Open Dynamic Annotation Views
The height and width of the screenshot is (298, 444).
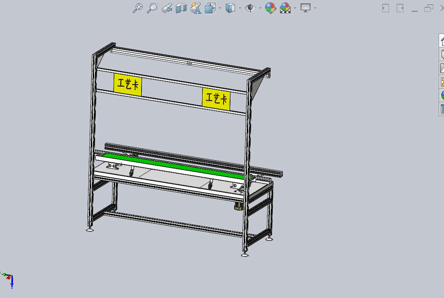pos(196,8)
